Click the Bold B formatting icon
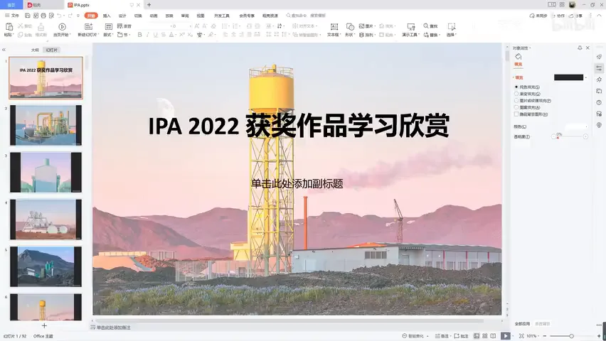 tap(139, 35)
